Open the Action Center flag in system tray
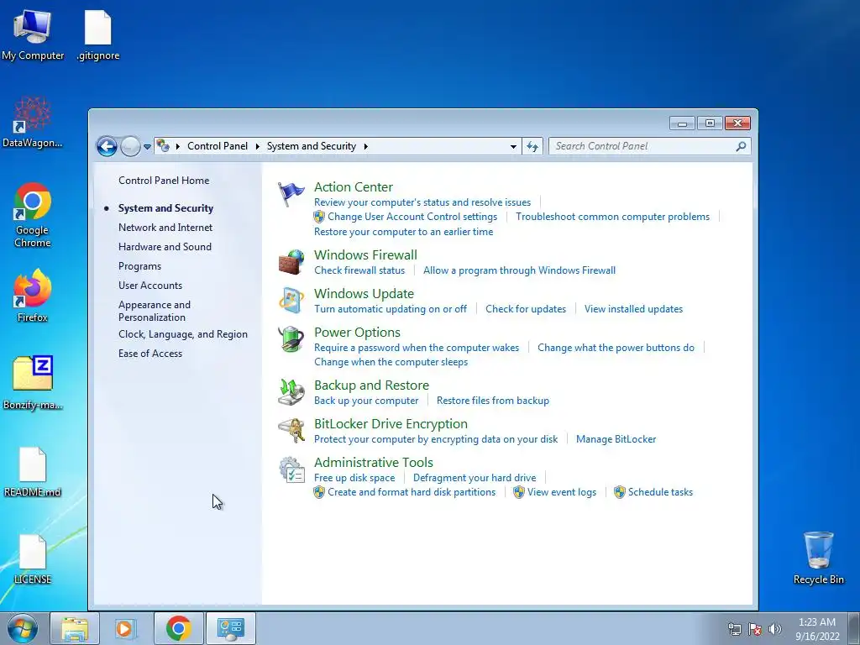Screen dimensions: 860x645 (755, 629)
